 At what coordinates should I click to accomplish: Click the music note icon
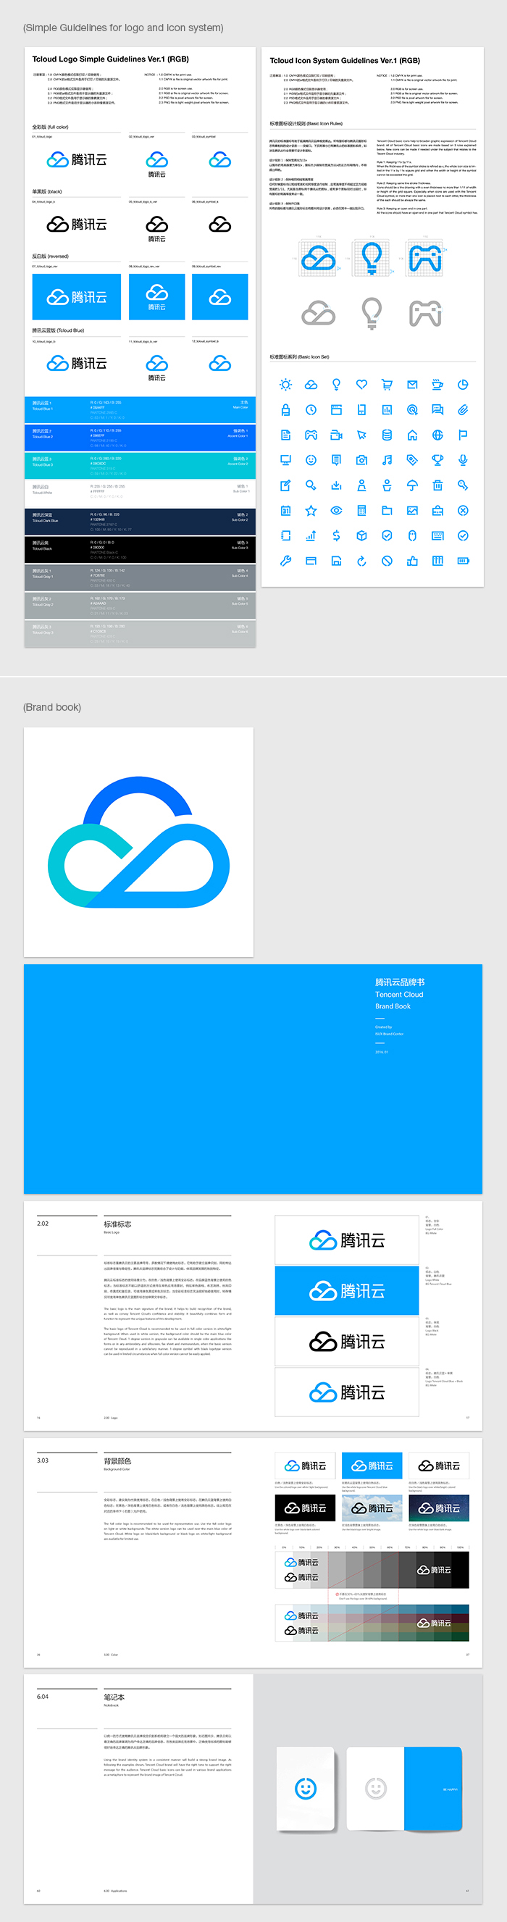pos(387,460)
